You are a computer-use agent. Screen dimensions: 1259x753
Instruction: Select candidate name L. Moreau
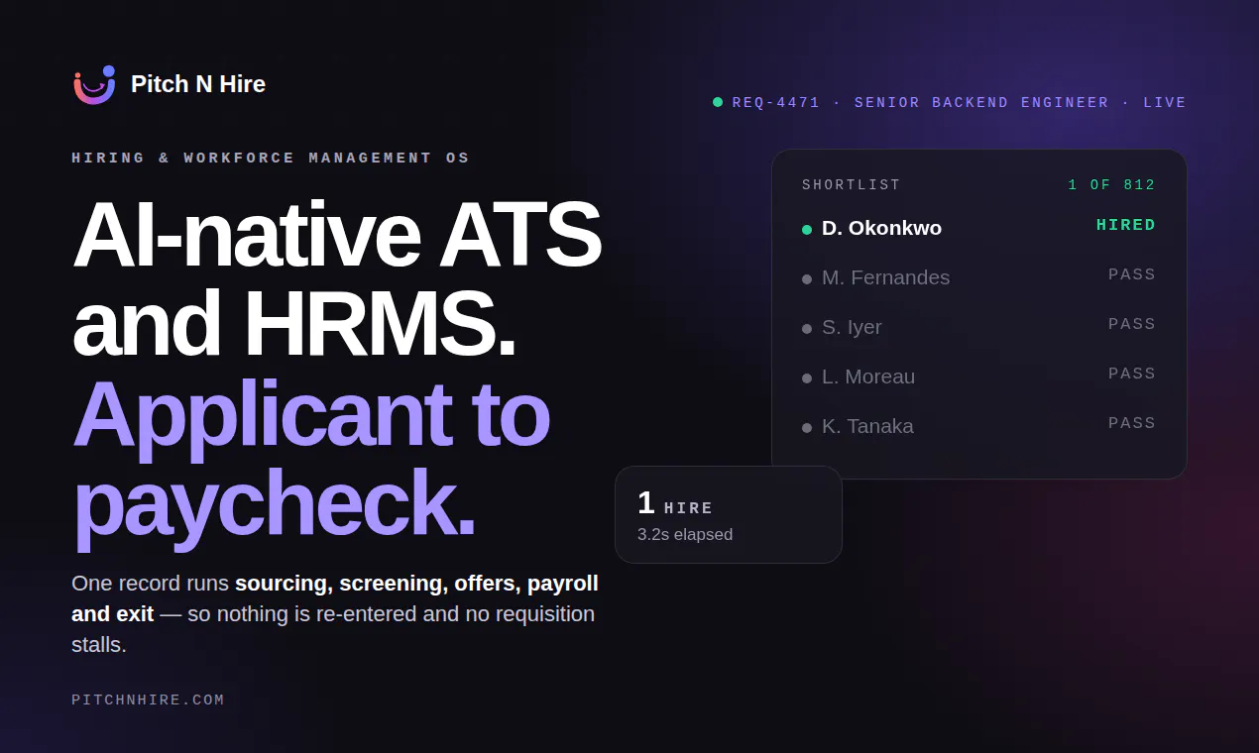868,376
